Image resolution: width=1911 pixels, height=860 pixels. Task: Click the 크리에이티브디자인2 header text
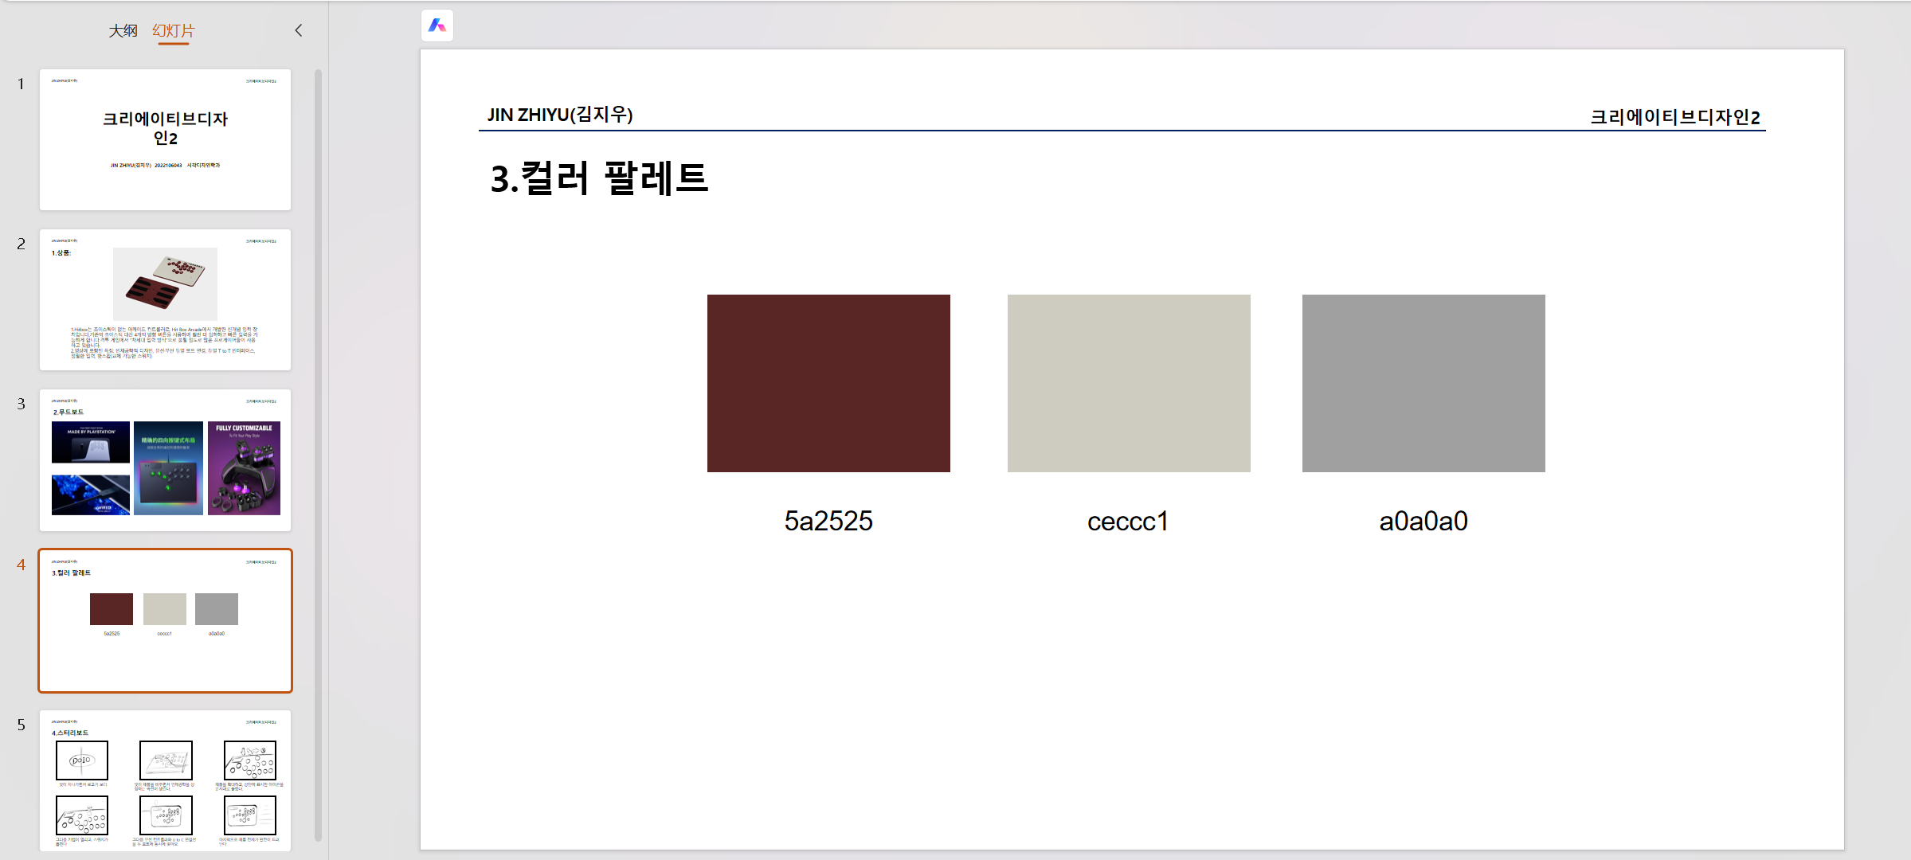point(1674,117)
